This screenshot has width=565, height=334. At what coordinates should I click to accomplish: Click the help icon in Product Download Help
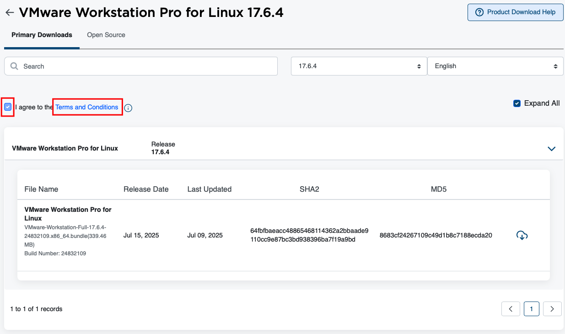click(479, 12)
